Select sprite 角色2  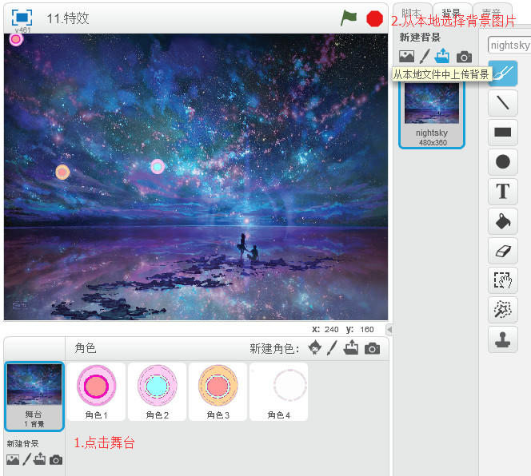[x=157, y=391]
